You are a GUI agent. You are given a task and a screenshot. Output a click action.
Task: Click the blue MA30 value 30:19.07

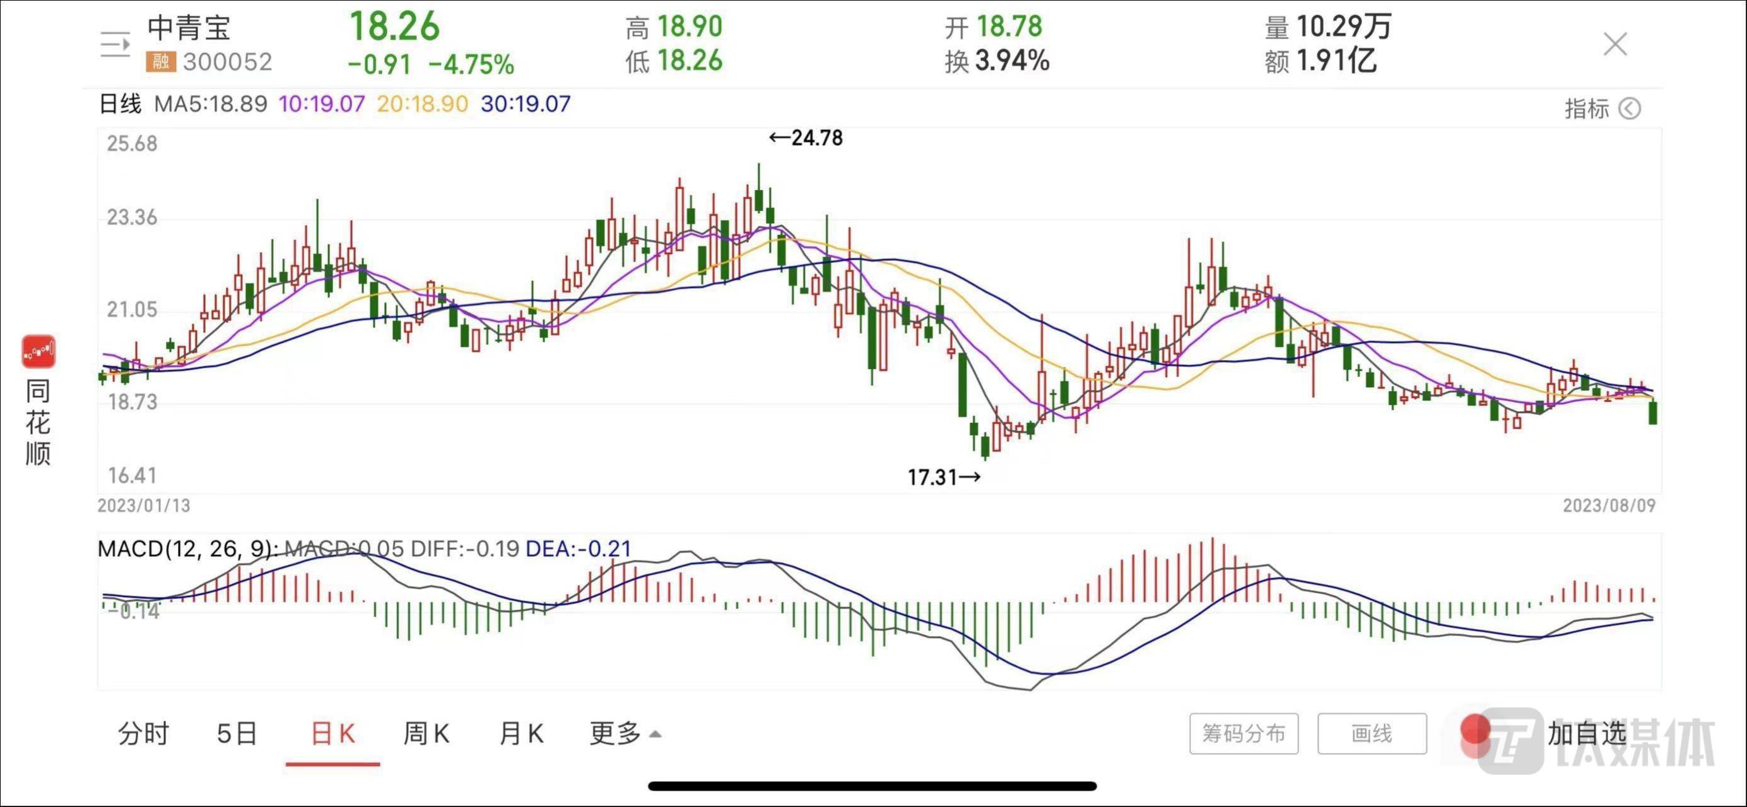pyautogui.click(x=526, y=103)
